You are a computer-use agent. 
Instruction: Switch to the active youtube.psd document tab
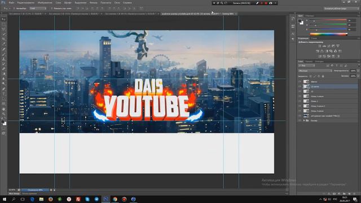click(199, 14)
